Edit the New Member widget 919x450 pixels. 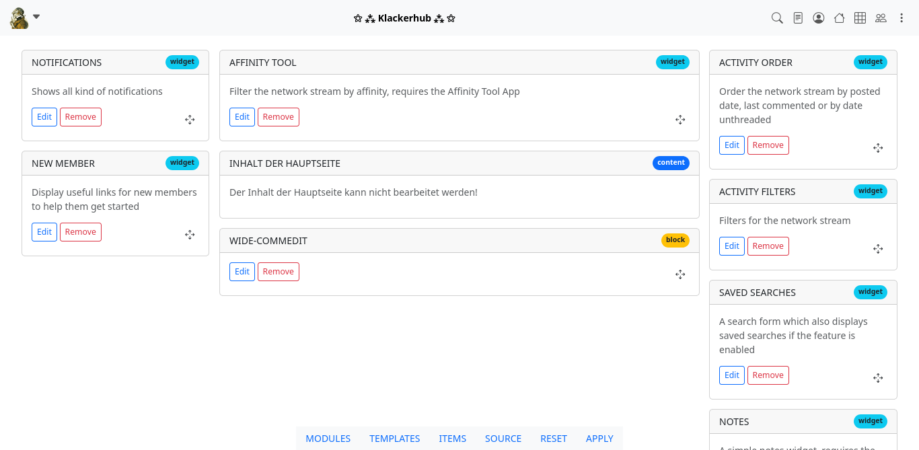(x=44, y=232)
